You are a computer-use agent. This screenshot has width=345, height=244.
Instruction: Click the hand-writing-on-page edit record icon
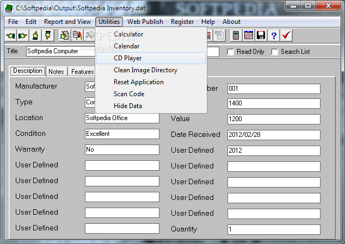pyautogui.click(x=65, y=35)
